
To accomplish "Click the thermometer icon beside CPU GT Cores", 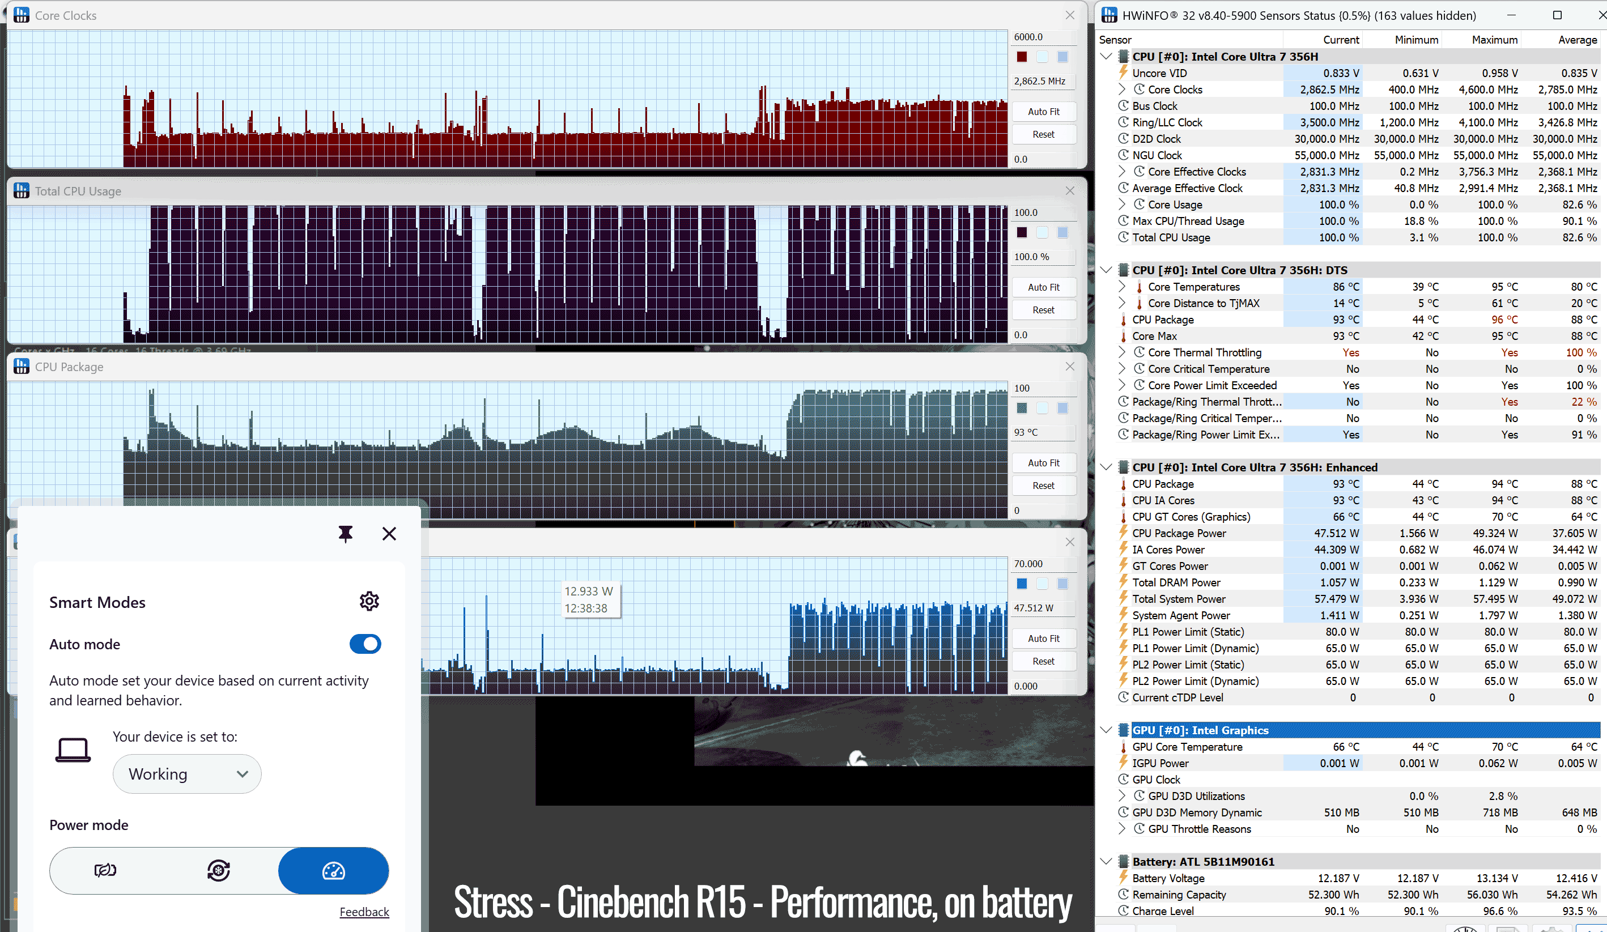I will tap(1124, 517).
